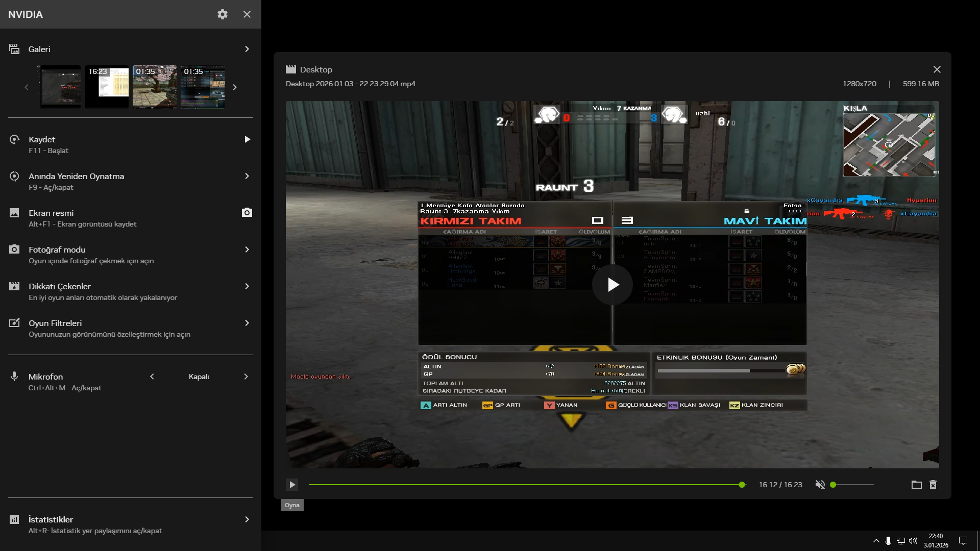This screenshot has width=980, height=551.
Task: Start recording with Kaydet play arrow
Action: pos(247,139)
